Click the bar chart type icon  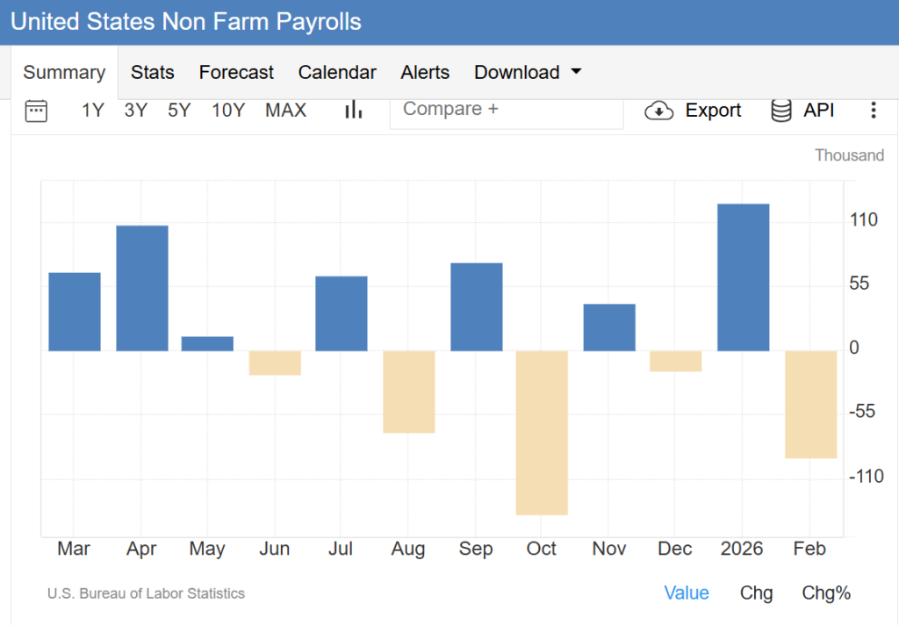354,110
